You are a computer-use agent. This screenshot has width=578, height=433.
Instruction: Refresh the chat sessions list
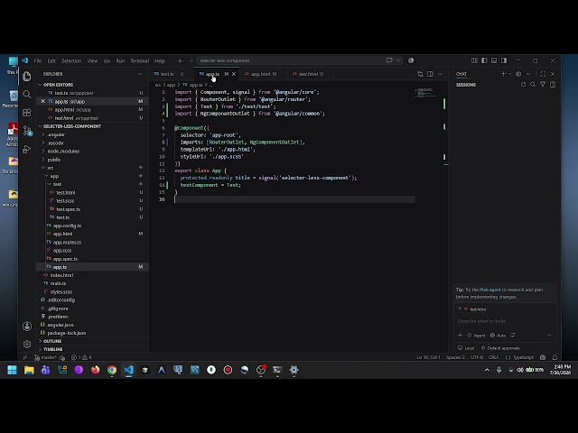pyautogui.click(x=523, y=85)
